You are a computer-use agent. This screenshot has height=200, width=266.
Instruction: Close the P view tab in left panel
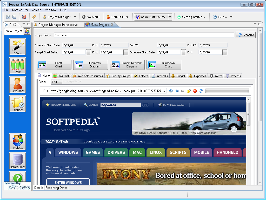pyautogui.click(x=15, y=24)
